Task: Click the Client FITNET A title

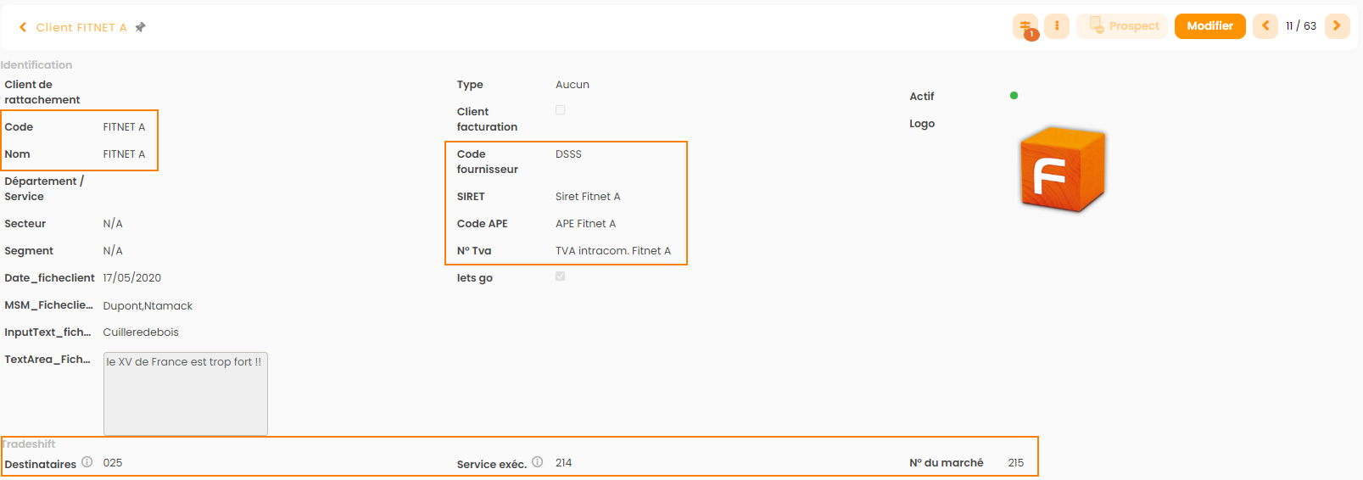Action: pyautogui.click(x=81, y=27)
